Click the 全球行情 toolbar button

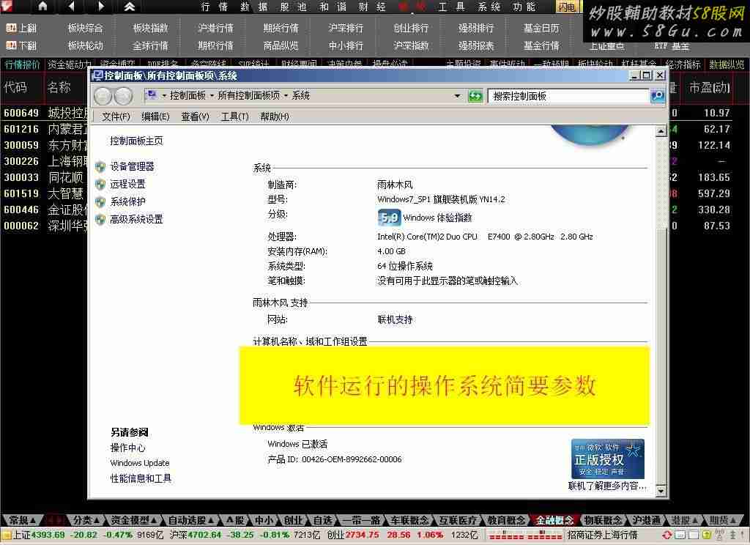click(x=151, y=45)
